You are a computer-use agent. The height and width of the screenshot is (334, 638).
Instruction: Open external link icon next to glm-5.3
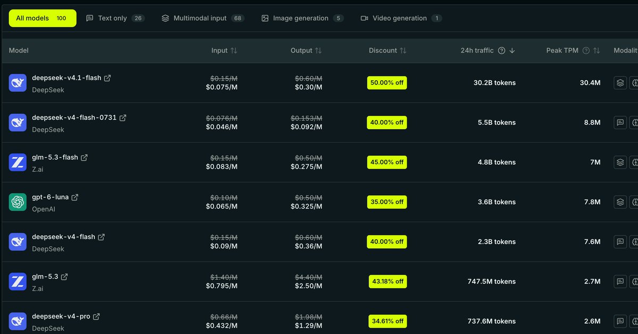(64, 277)
